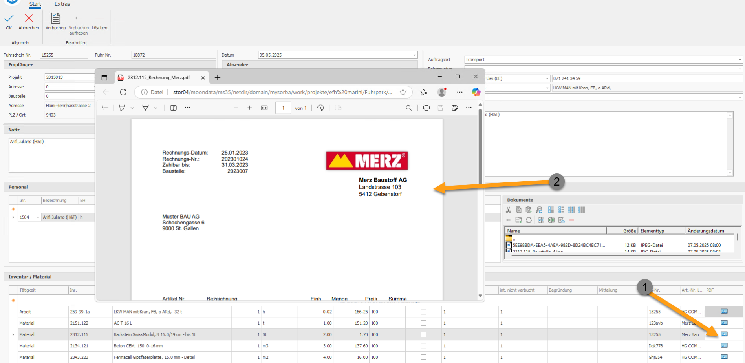The height and width of the screenshot is (363, 745).
Task: Click the rotate icon in PDF toolbar
Action: (320, 108)
